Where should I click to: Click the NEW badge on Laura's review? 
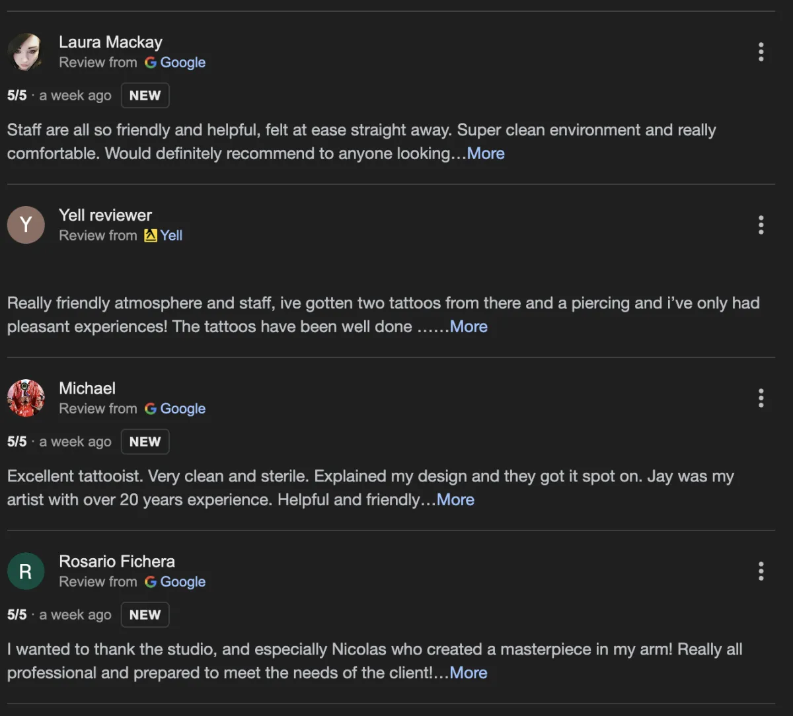[145, 95]
